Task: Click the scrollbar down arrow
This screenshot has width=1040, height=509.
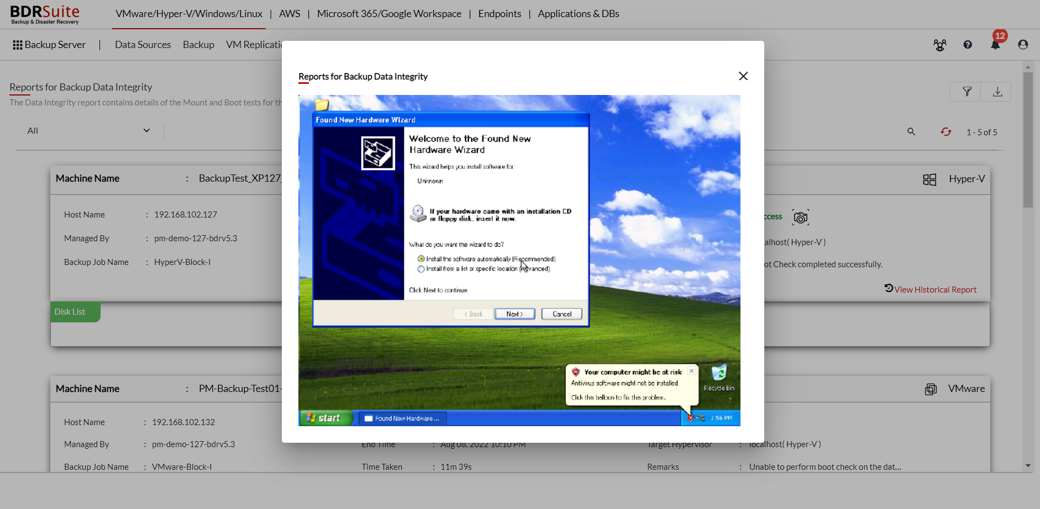Action: 1028,466
